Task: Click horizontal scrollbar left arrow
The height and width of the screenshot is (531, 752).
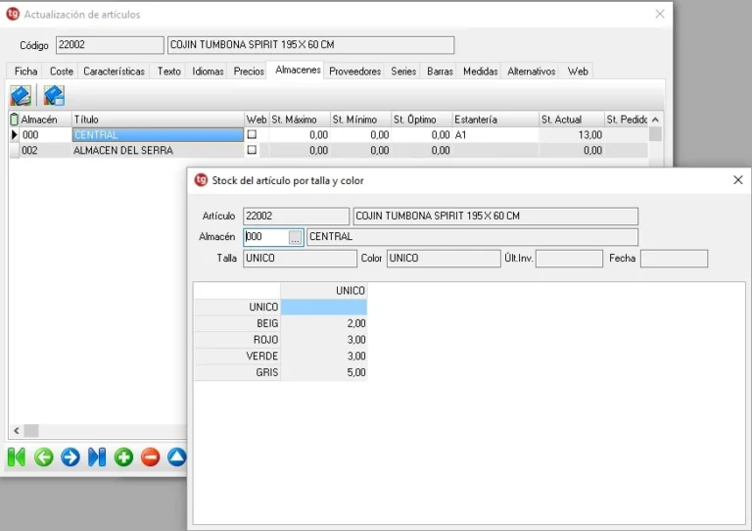Action: (17, 431)
